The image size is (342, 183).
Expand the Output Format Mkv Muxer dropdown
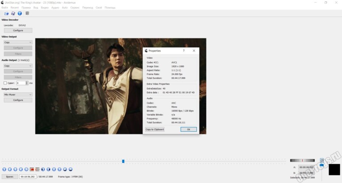pyautogui.click(x=18, y=95)
